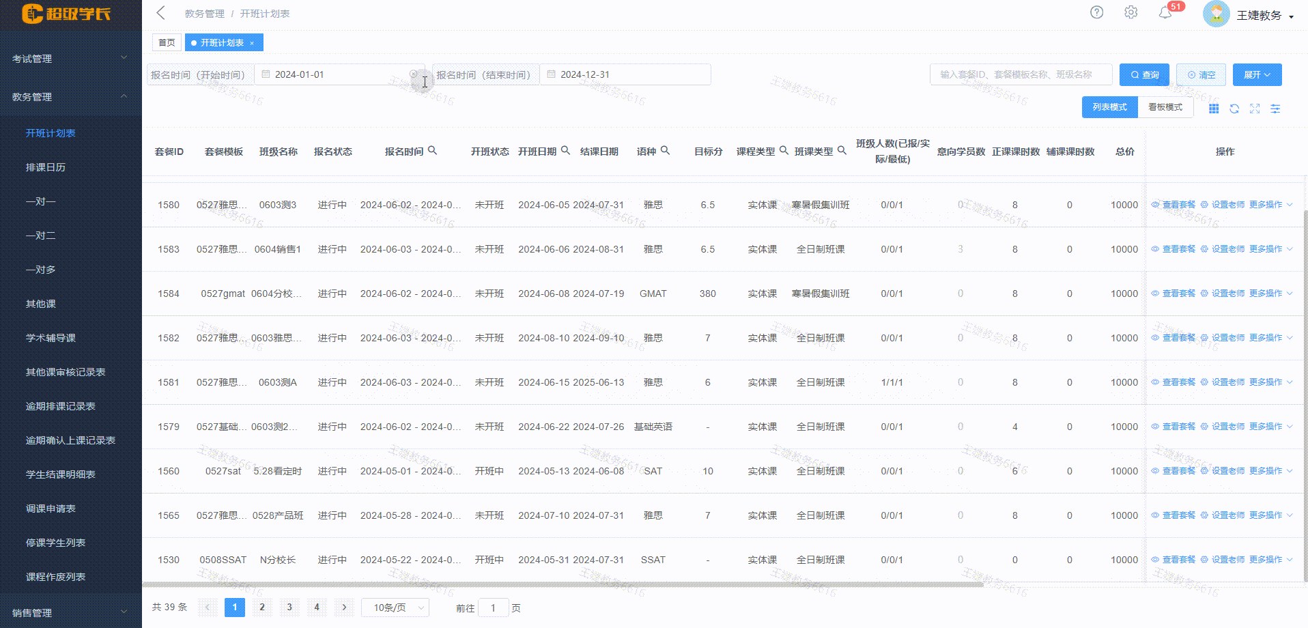The image size is (1308, 628).
Task: Switch to 看板模式 view
Action: 1165,106
